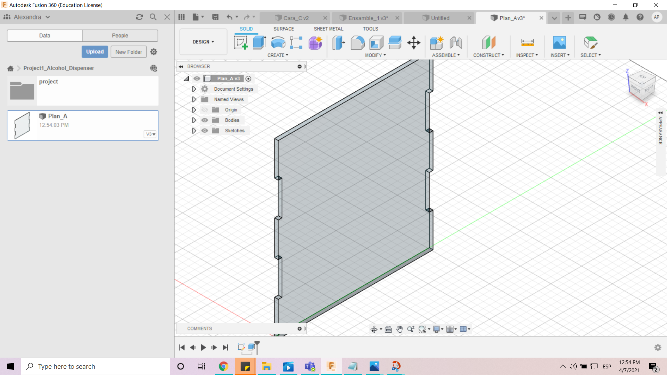Click the Insert Decal image icon
Image resolution: width=667 pixels, height=375 pixels.
click(559, 43)
